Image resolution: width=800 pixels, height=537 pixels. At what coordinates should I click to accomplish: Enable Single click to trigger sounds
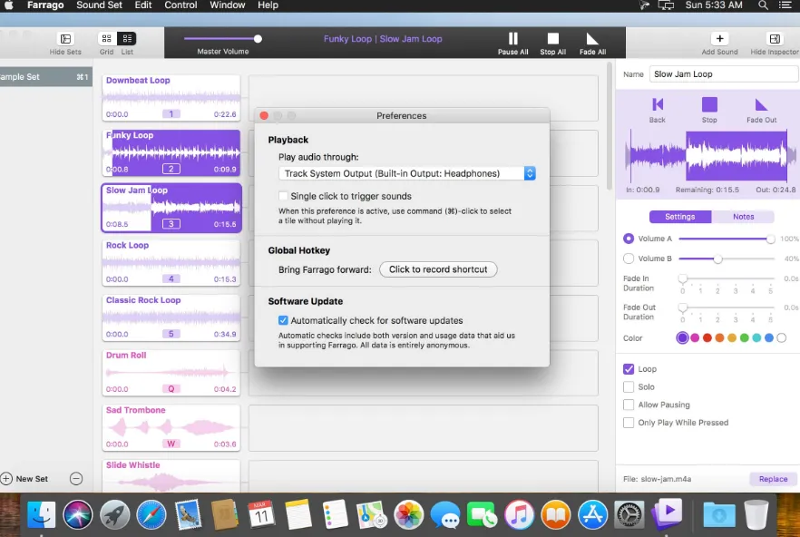tap(283, 196)
